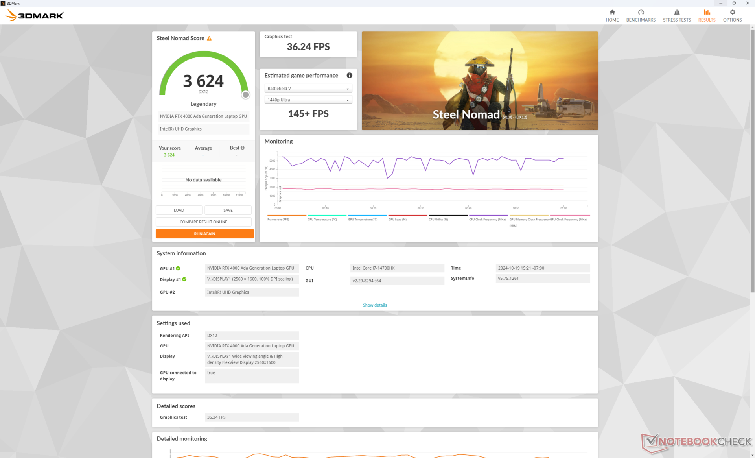
Task: Toggle the Frame rate (FPS) legend
Action: pos(278,219)
